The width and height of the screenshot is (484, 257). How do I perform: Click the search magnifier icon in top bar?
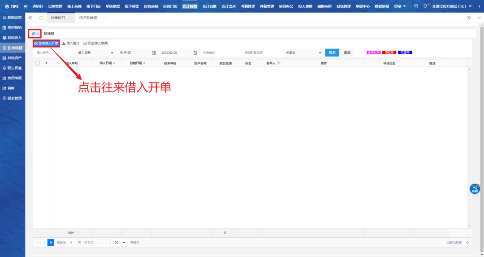[x=416, y=6]
